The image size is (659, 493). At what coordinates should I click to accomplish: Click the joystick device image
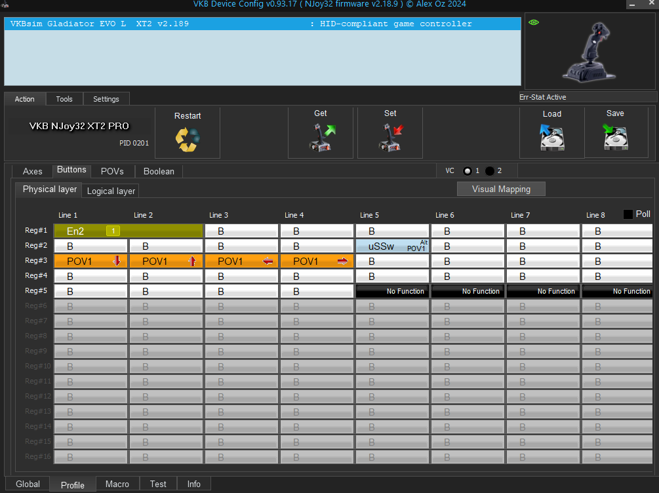tap(590, 52)
